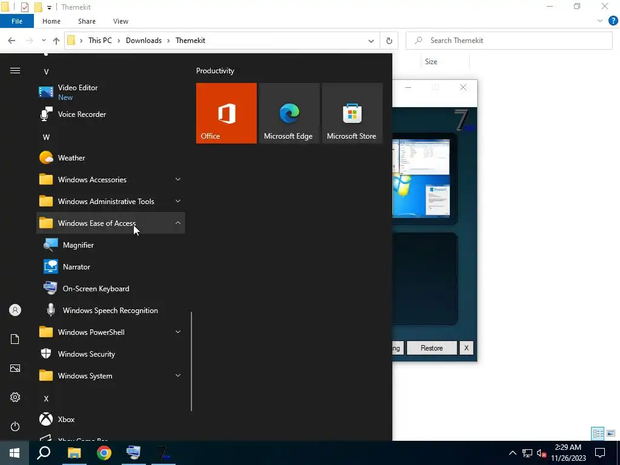Open Power options in Start sidebar
This screenshot has width=620, height=465.
click(x=15, y=426)
